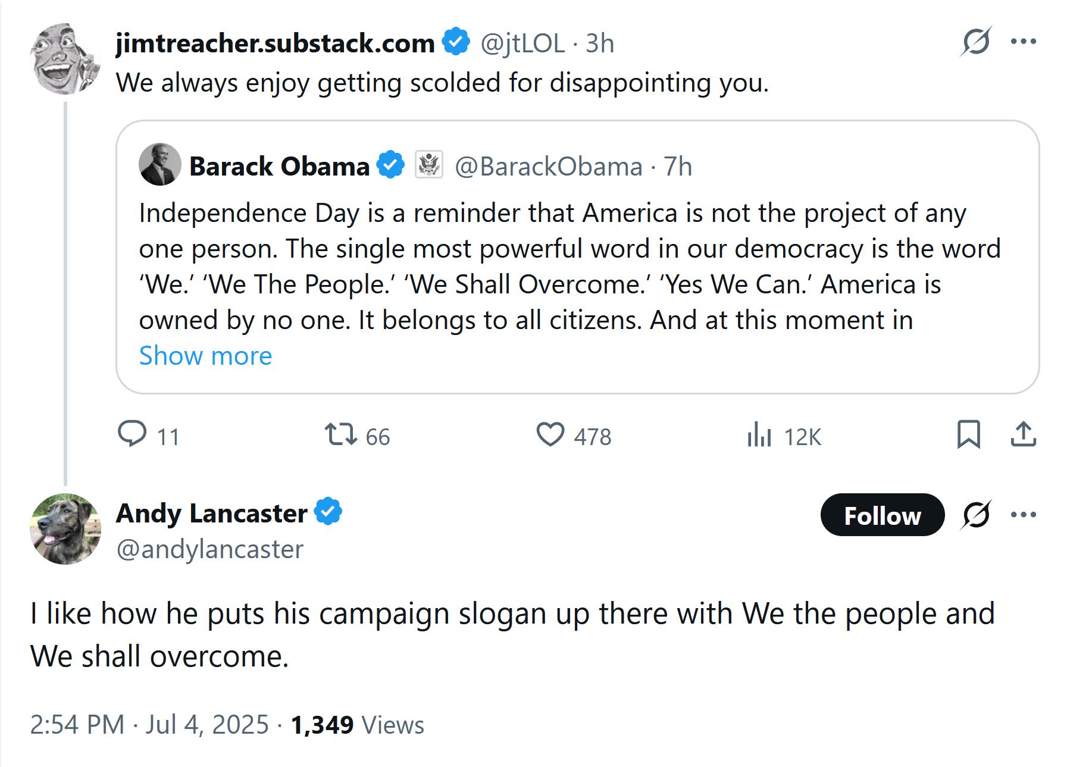The width and height of the screenshot is (1067, 767).
Task: Follow Andy Lancaster
Action: tap(882, 515)
